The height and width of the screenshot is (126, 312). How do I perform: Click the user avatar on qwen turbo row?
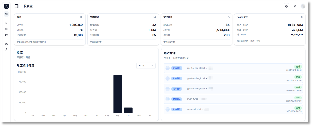tap(168, 99)
